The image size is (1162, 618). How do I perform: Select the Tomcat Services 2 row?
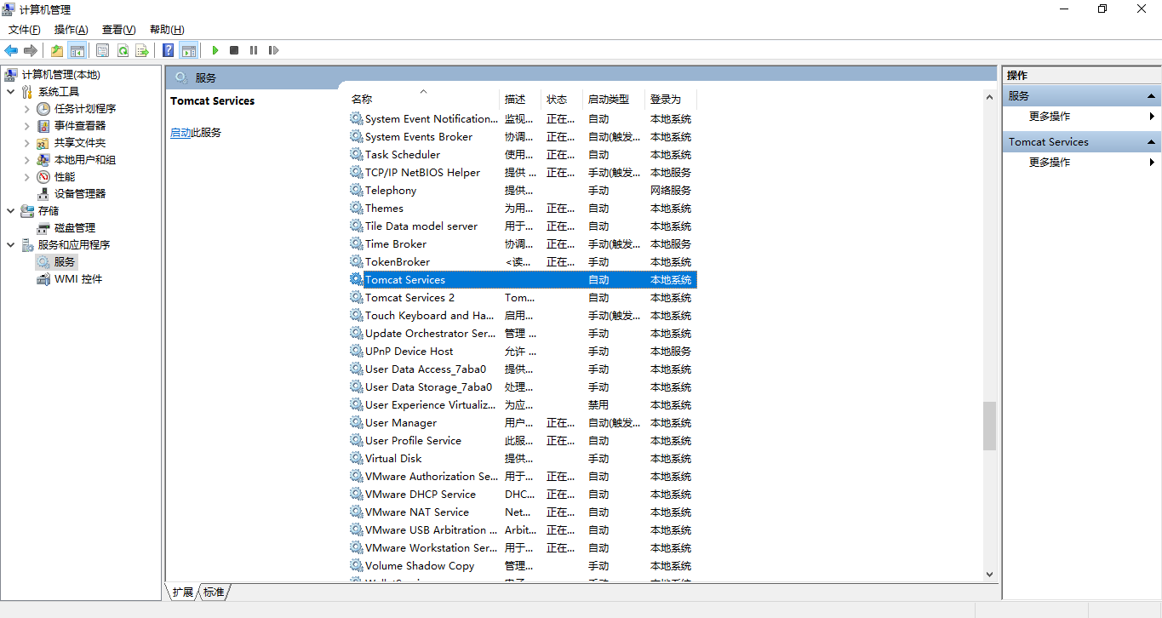coord(523,298)
